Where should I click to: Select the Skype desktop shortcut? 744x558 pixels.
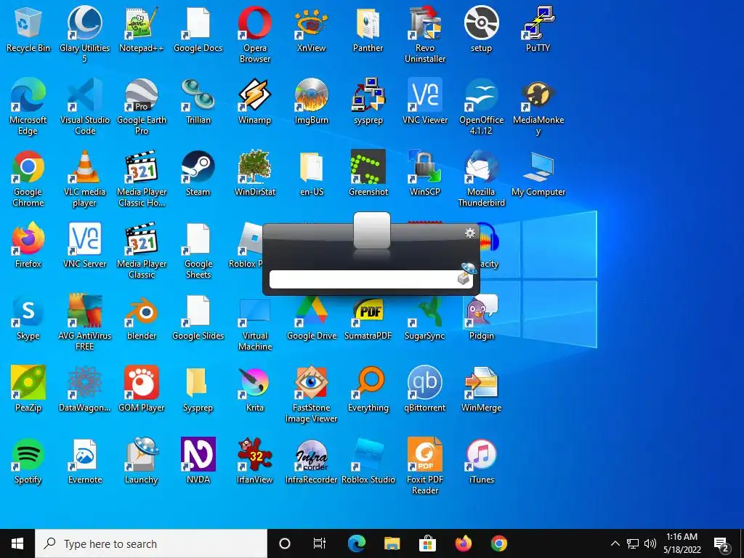tap(28, 318)
